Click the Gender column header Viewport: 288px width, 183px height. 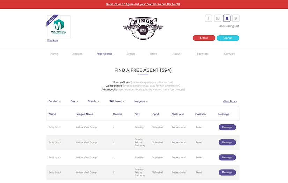118,114
